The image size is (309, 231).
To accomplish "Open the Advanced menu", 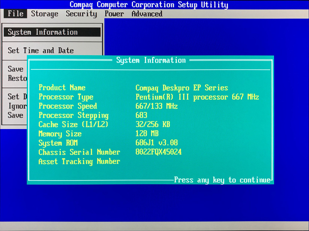I will tap(147, 14).
